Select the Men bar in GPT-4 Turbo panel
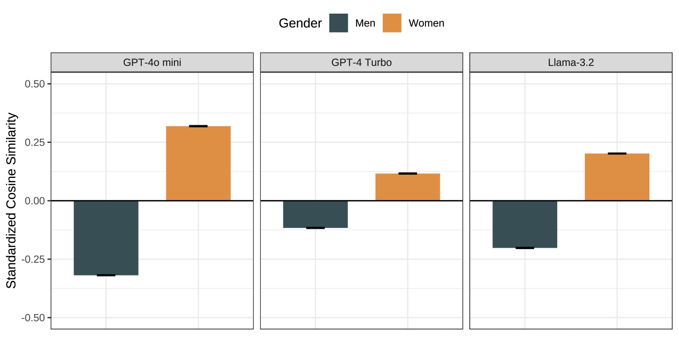The height and width of the screenshot is (339, 679). click(x=315, y=214)
